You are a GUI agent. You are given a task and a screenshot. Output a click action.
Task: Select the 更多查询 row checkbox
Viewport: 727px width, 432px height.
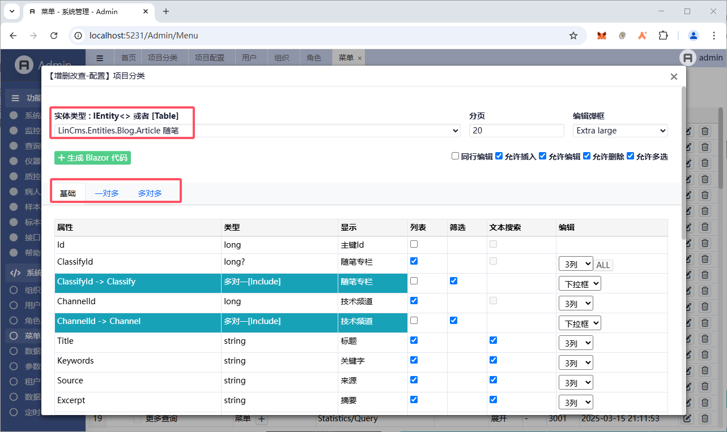[137, 419]
